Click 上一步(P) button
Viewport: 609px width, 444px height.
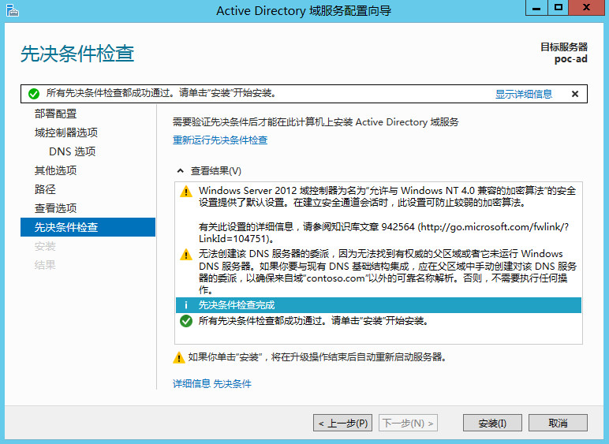pyautogui.click(x=342, y=423)
